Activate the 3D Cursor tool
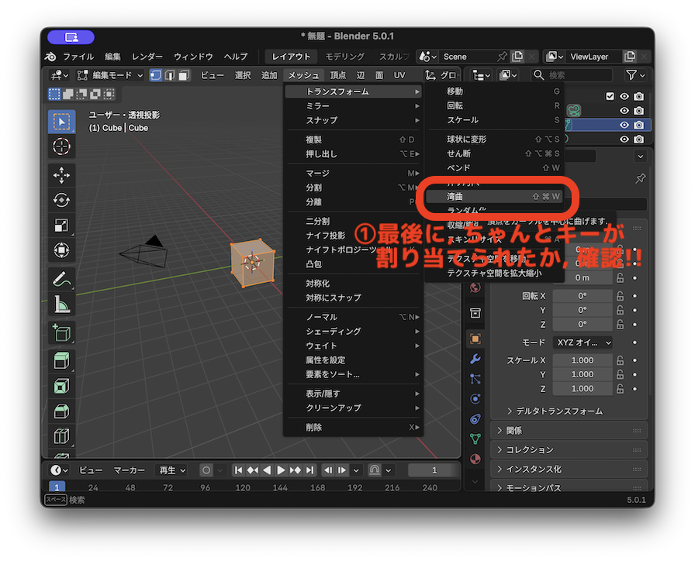This screenshot has width=695, height=561. (61, 146)
